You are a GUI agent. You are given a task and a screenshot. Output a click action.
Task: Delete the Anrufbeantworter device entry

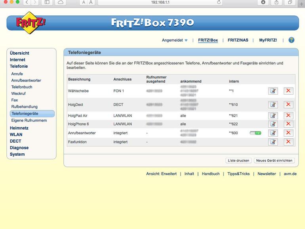click(x=288, y=133)
